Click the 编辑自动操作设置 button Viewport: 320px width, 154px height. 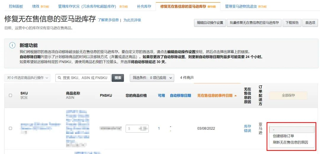pos(210,23)
